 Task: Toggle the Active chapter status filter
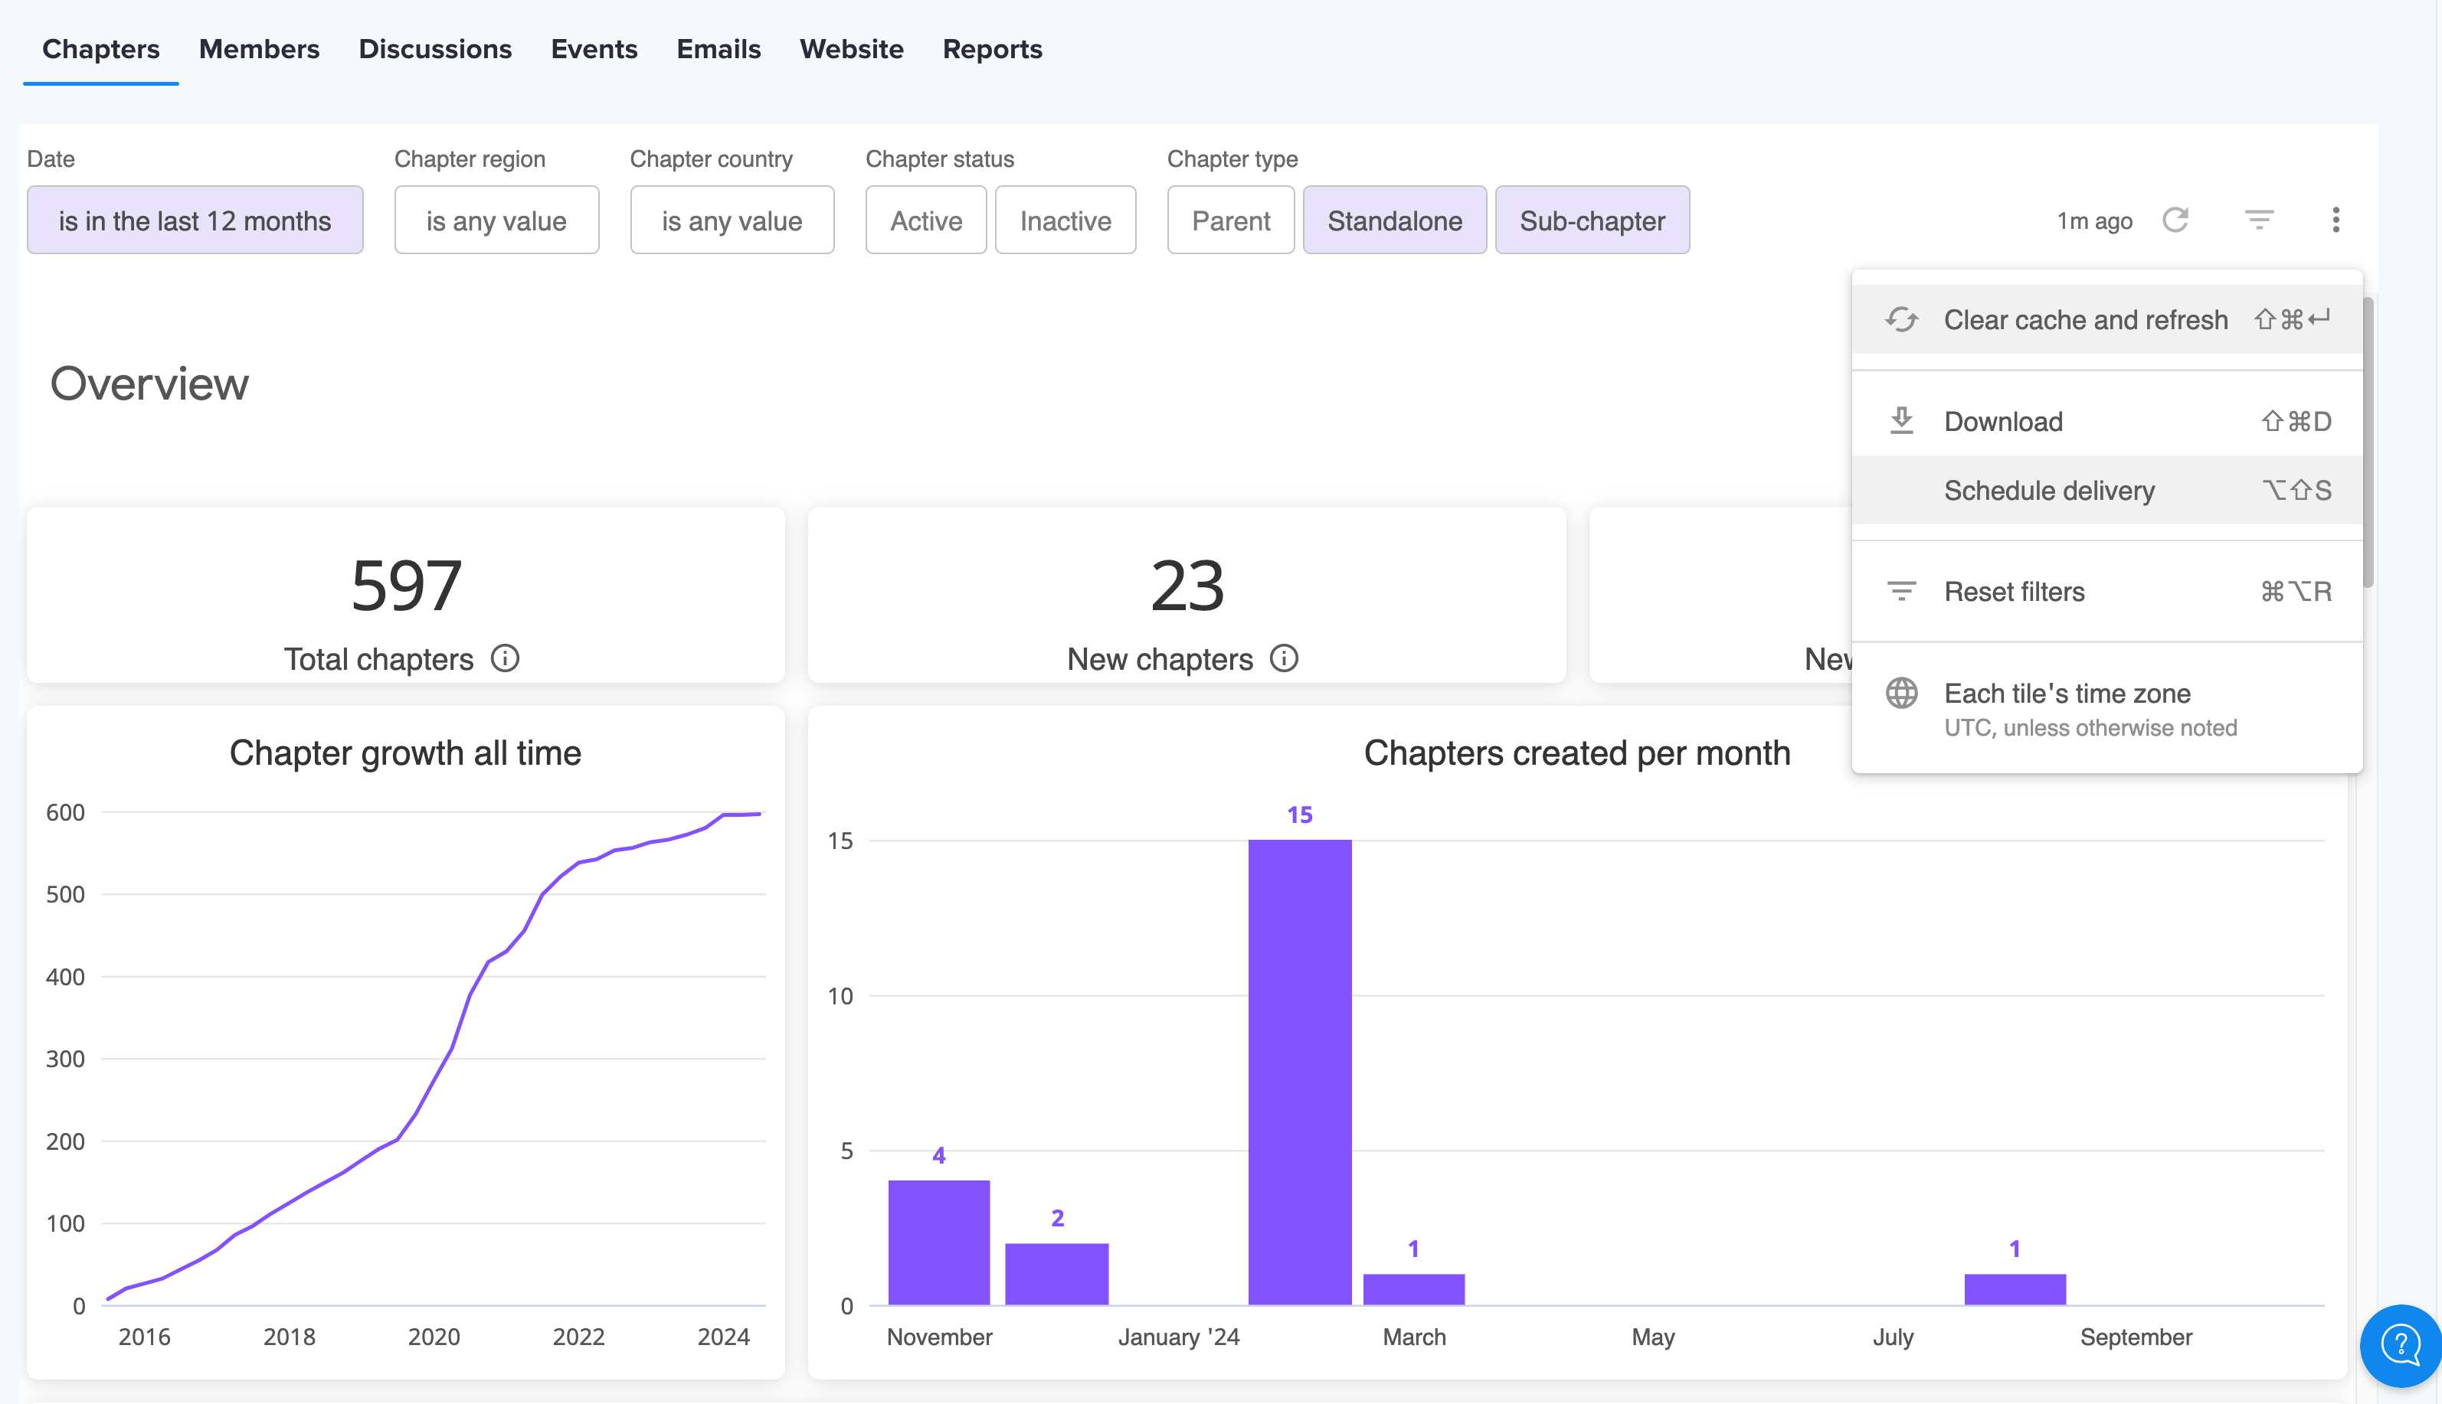click(925, 220)
